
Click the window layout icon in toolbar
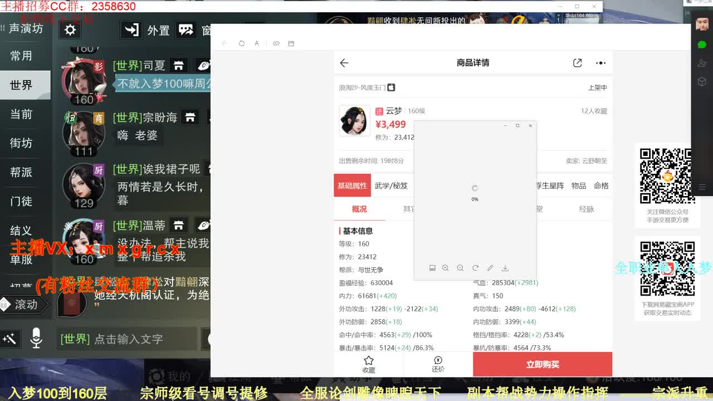tap(291, 43)
